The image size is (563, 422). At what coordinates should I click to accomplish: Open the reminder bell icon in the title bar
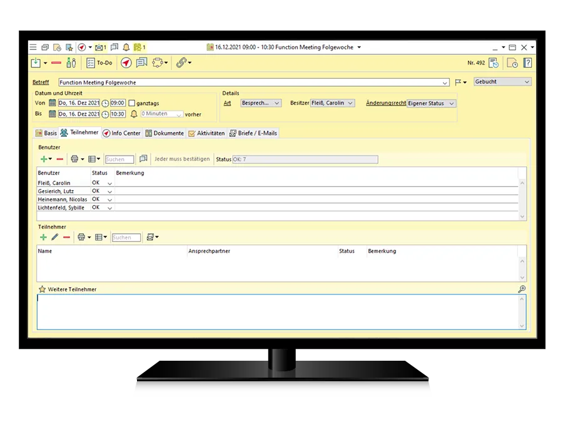(126, 47)
